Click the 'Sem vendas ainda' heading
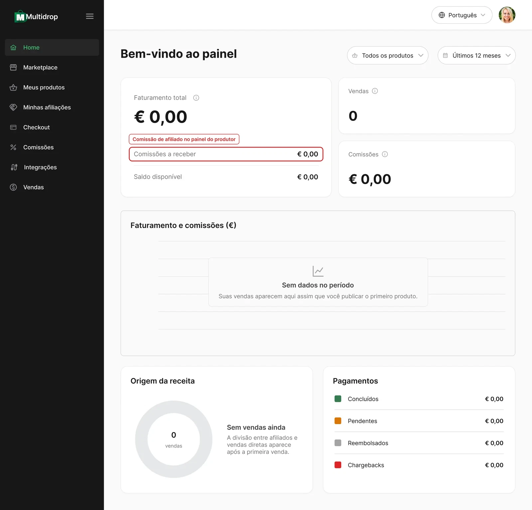532x510 pixels. point(256,427)
